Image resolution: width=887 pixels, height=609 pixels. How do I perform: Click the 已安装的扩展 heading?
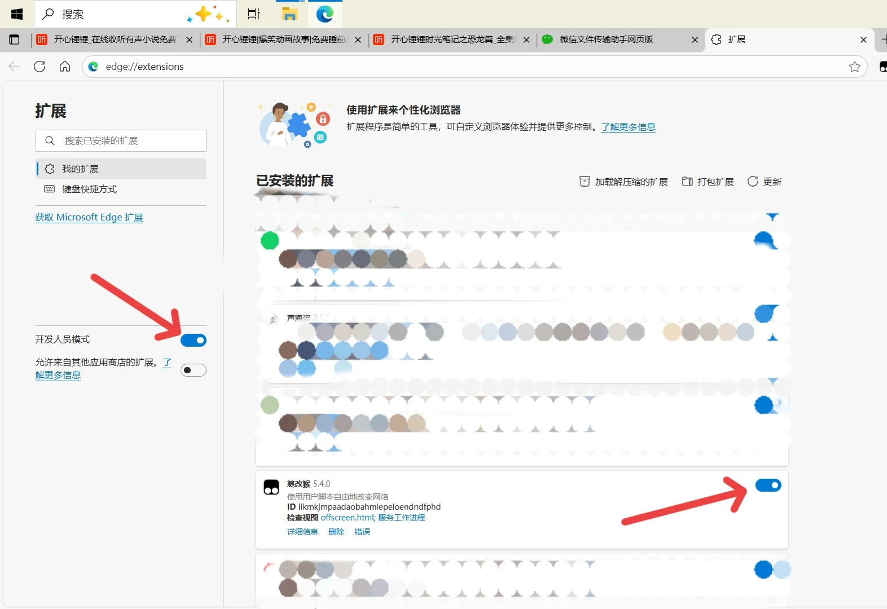[x=295, y=180]
